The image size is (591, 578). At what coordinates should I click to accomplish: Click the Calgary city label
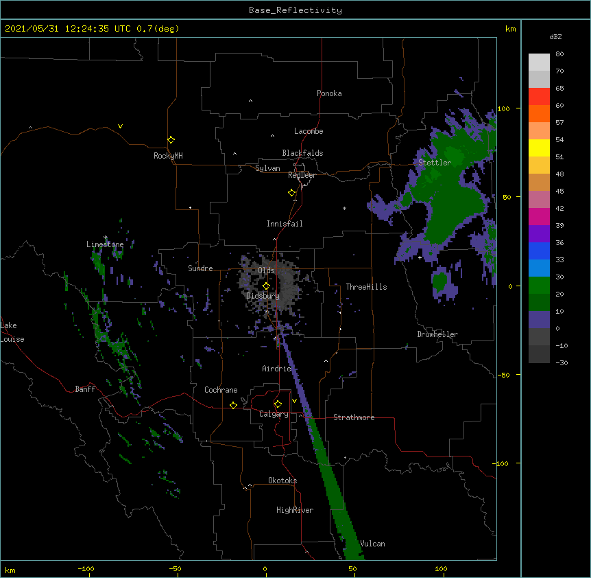point(274,414)
